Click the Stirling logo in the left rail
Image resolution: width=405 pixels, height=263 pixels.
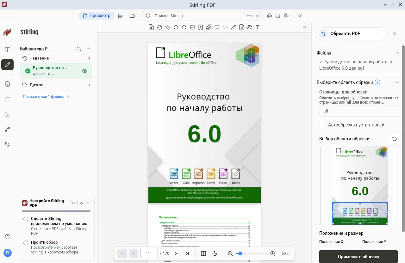pyautogui.click(x=7, y=32)
